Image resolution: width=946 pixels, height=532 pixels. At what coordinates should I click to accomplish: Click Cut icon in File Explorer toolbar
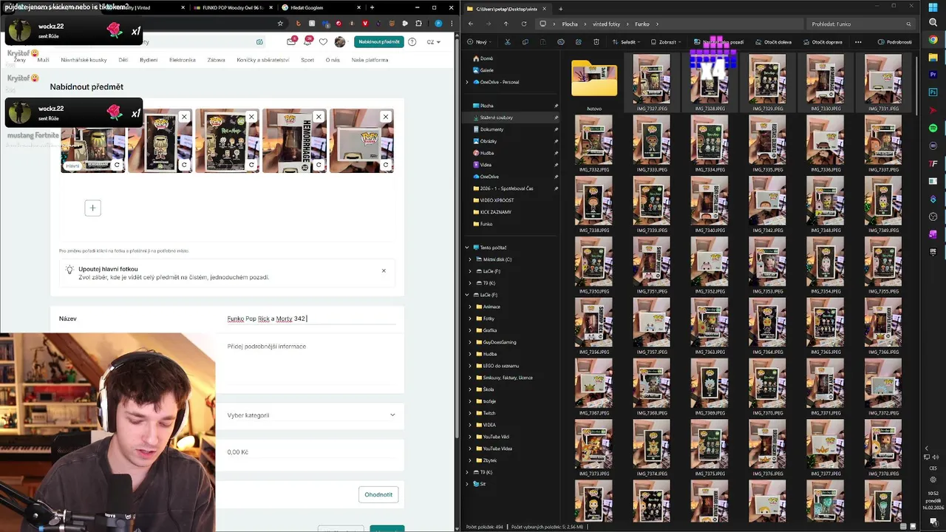(507, 42)
